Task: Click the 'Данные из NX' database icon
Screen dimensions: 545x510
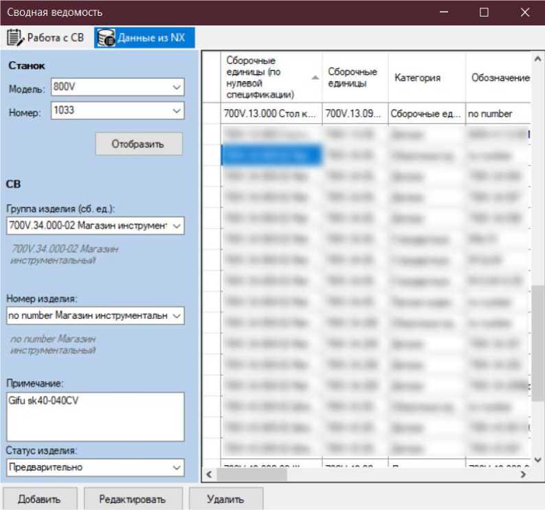Action: (x=106, y=38)
